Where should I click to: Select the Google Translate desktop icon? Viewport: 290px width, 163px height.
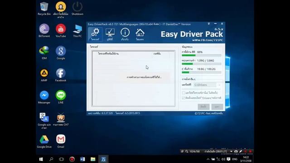(x=44, y=121)
